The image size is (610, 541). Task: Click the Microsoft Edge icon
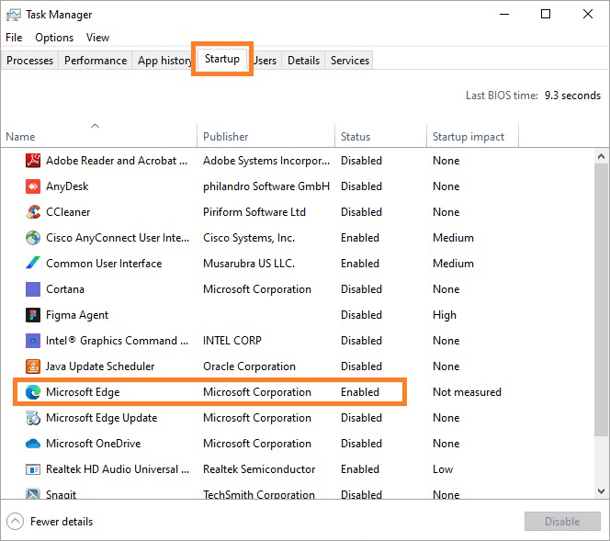point(32,392)
